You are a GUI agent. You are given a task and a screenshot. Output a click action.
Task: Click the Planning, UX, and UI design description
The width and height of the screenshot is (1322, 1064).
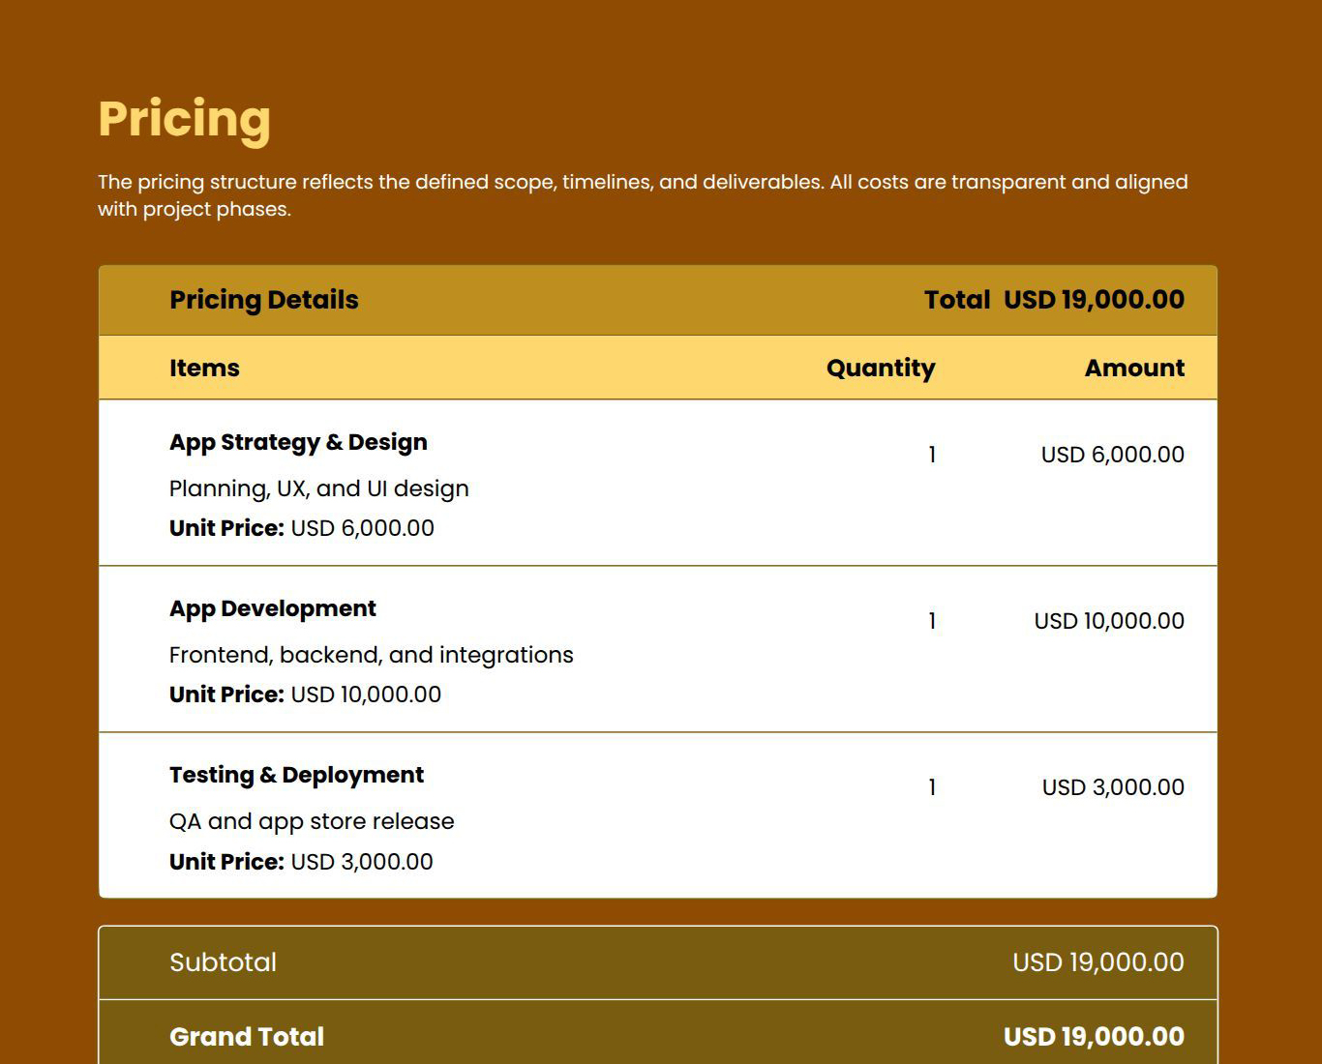pos(318,488)
